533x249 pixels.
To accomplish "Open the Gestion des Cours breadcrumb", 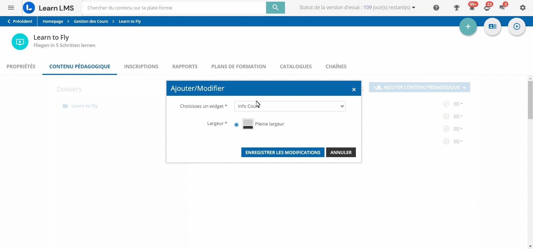I will click(91, 21).
